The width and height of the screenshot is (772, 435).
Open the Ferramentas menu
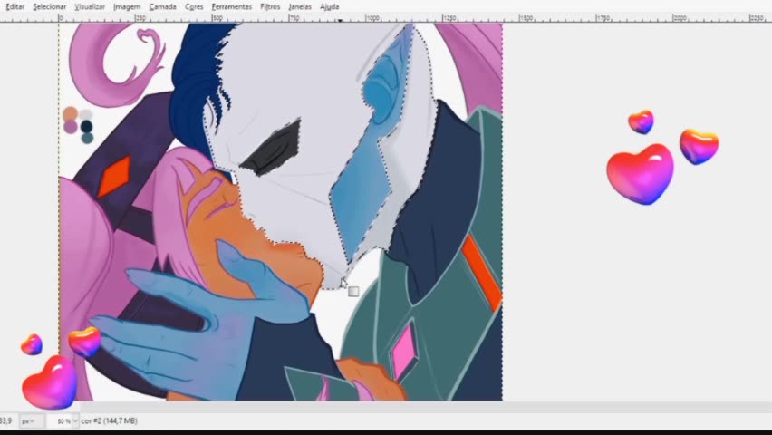(231, 7)
